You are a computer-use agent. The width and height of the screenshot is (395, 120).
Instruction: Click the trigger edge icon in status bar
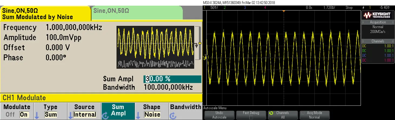pos(362,8)
